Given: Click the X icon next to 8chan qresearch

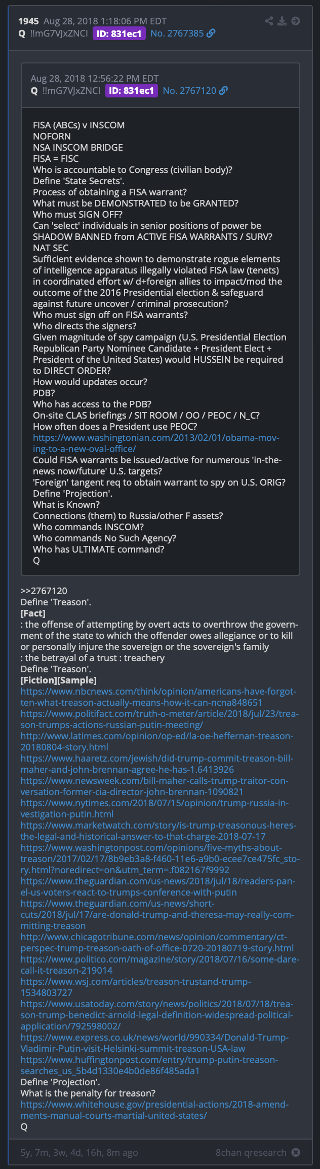Looking at the screenshot, I should coord(296,1152).
